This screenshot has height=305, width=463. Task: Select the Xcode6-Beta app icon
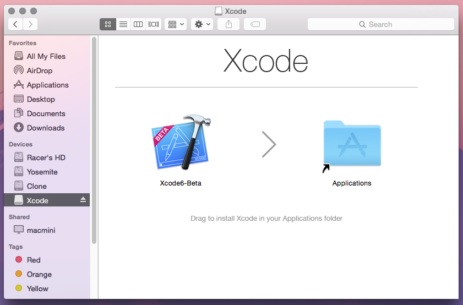point(181,142)
